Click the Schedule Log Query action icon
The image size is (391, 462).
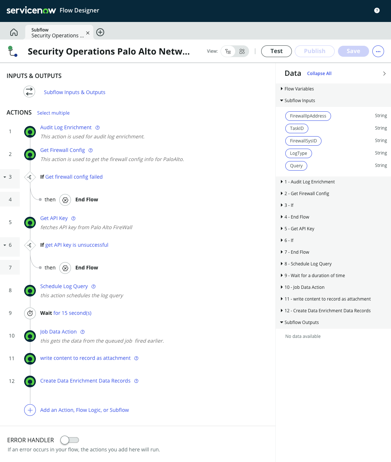[30, 291]
